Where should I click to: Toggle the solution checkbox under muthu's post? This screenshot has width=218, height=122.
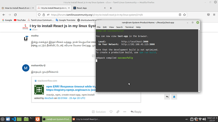[x=93, y=56]
